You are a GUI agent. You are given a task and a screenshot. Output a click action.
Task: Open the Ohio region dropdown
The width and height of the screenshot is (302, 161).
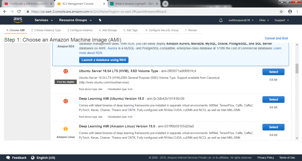[x=264, y=20]
